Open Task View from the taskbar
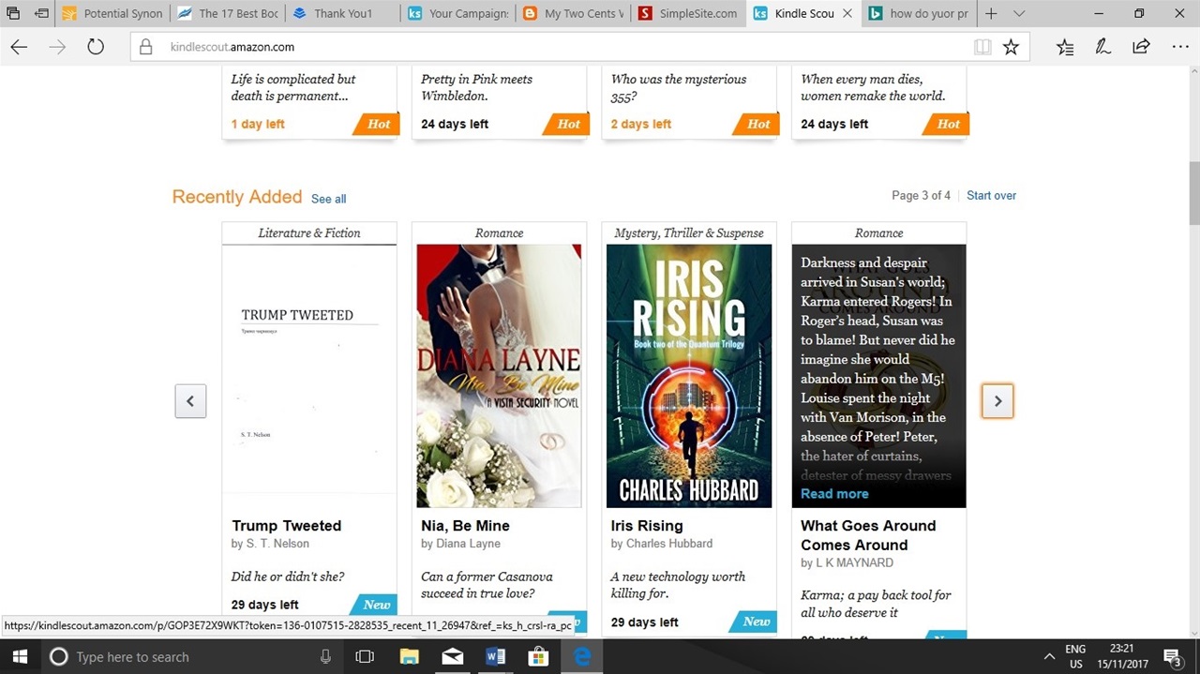 [x=365, y=657]
